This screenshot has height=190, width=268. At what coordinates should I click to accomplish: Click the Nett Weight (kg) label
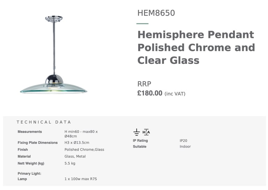(x=31, y=163)
